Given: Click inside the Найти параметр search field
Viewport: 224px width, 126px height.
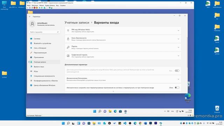Looking at the screenshot, I should pyautogui.click(x=44, y=32).
